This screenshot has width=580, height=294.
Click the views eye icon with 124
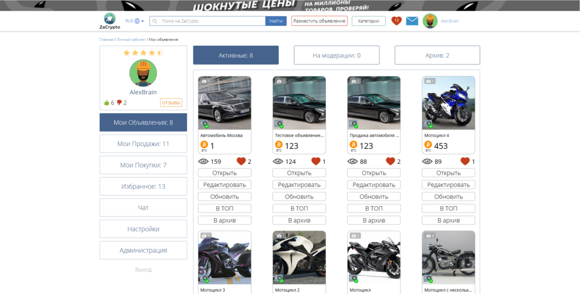[x=278, y=161]
